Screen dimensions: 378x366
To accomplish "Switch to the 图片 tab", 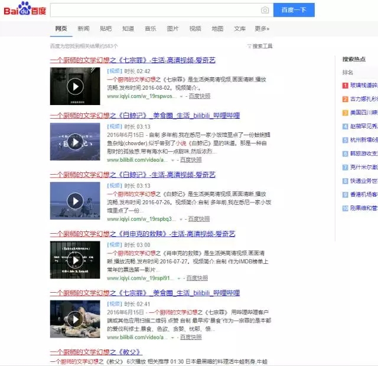I will point(172,29).
